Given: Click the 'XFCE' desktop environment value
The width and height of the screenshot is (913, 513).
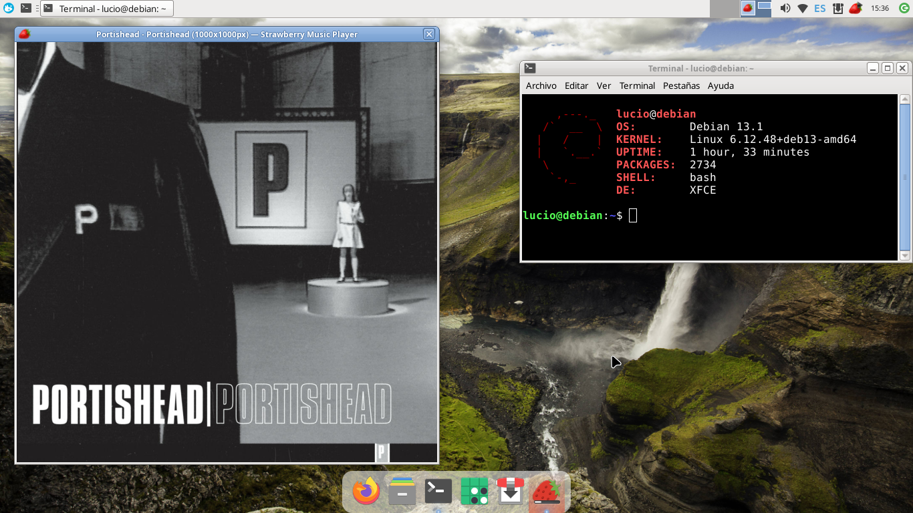Looking at the screenshot, I should (702, 190).
